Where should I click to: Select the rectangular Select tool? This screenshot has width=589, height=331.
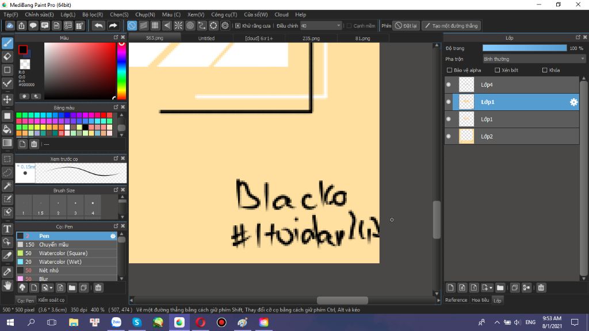pyautogui.click(x=7, y=159)
